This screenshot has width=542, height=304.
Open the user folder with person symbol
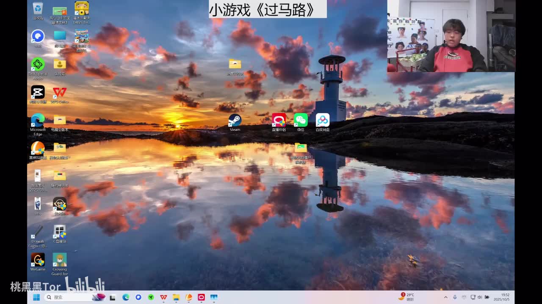pyautogui.click(x=60, y=66)
